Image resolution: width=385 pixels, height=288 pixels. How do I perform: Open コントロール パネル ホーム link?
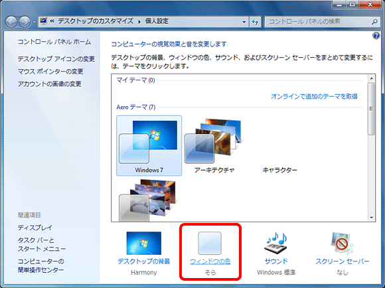[54, 42]
